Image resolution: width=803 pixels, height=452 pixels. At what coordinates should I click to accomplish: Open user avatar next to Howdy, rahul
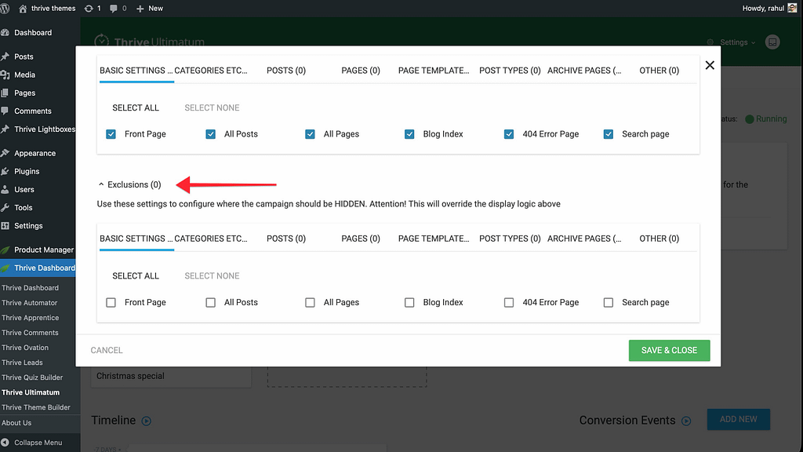click(792, 8)
